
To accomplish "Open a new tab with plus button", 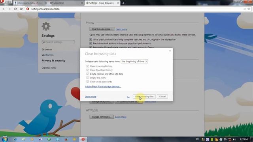I will click(x=123, y=3).
